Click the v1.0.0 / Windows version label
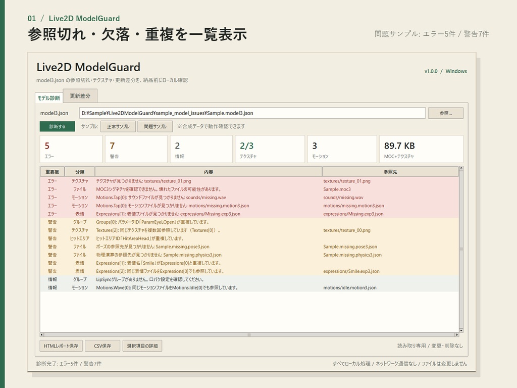517x388 pixels. point(445,71)
